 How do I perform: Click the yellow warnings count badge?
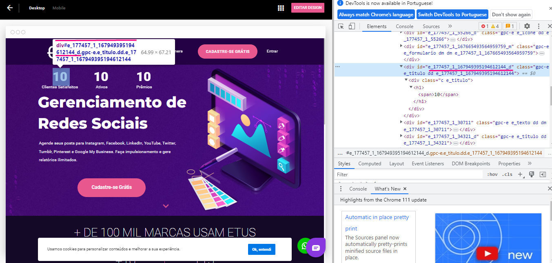coord(495,26)
